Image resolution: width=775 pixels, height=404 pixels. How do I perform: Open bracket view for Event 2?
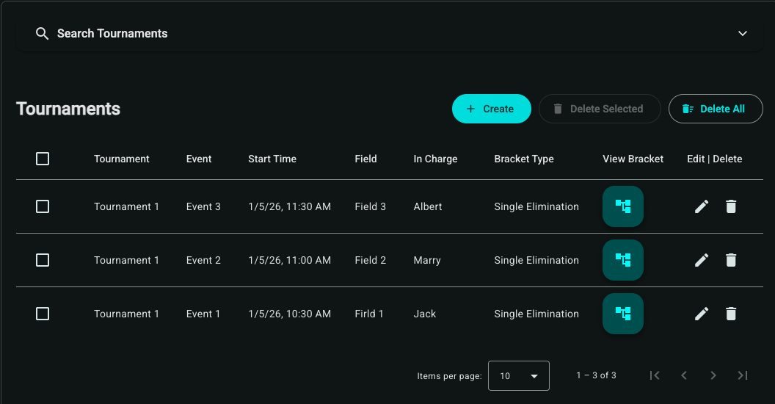pyautogui.click(x=622, y=260)
